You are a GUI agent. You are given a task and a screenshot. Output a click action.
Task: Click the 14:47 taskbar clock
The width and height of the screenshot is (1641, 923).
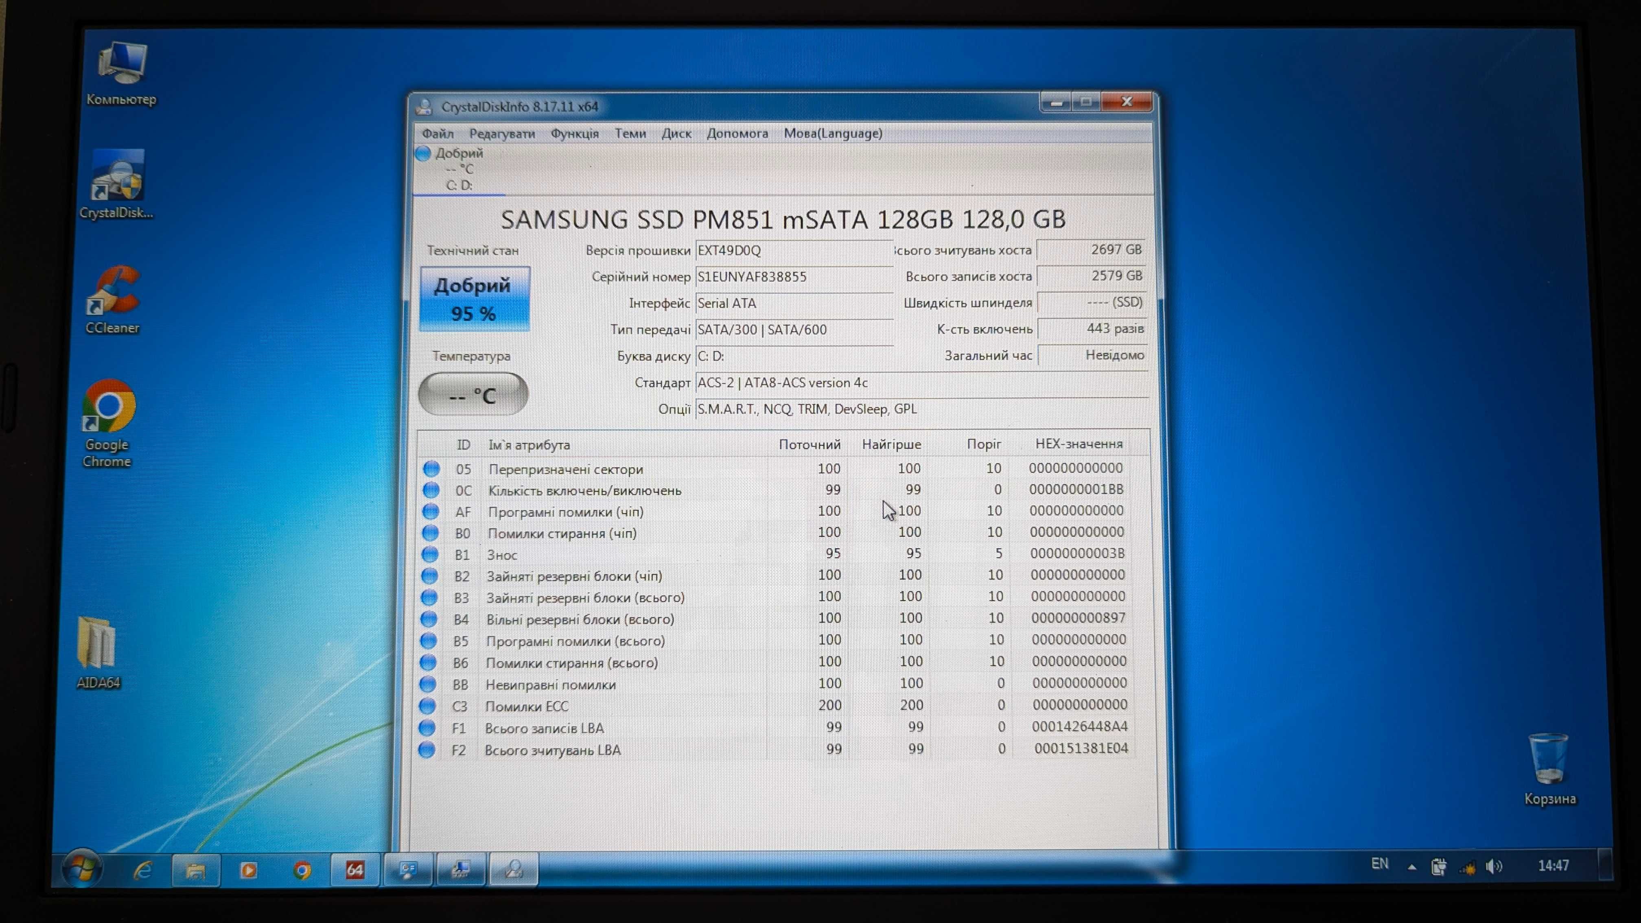[1553, 866]
